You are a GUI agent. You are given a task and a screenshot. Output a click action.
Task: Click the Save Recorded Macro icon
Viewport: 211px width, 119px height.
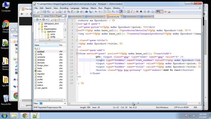pyautogui.click(x=152, y=12)
